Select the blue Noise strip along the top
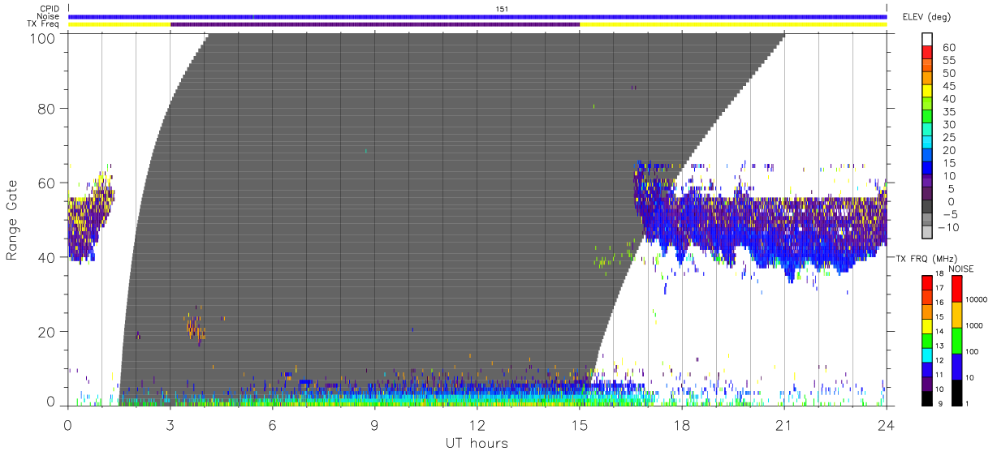The height and width of the screenshot is (460, 997). [x=477, y=16]
